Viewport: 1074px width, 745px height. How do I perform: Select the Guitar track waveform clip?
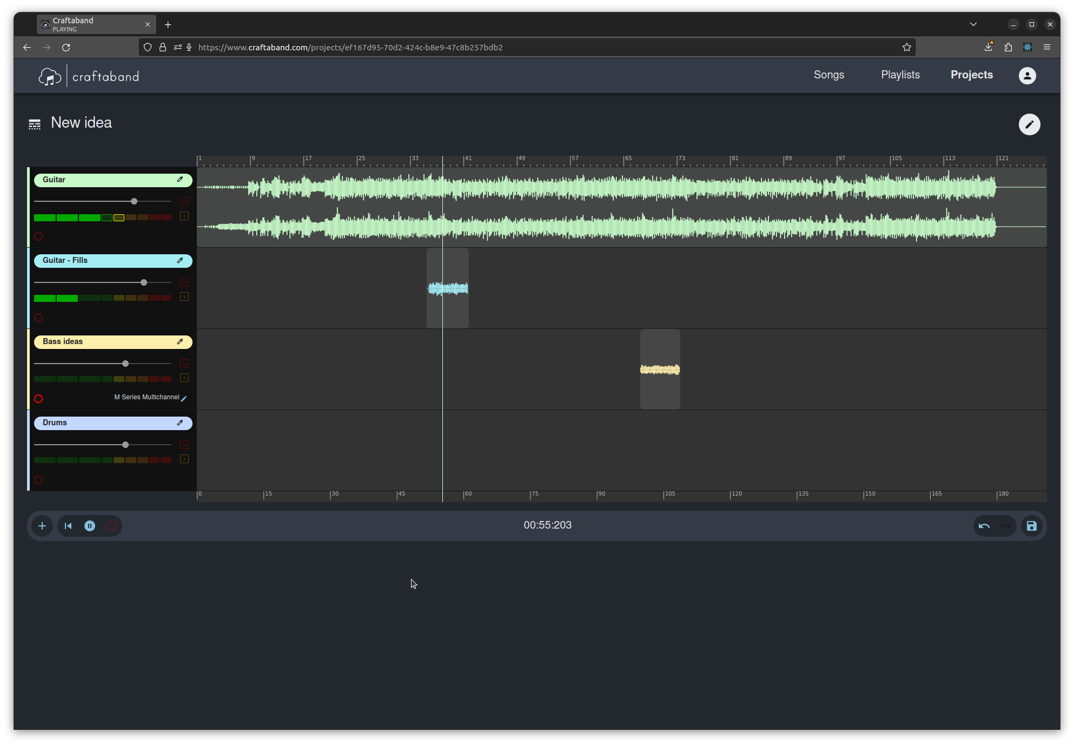(x=622, y=207)
